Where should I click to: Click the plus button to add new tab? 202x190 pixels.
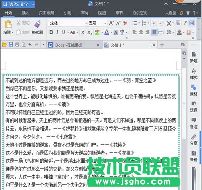tap(162, 45)
